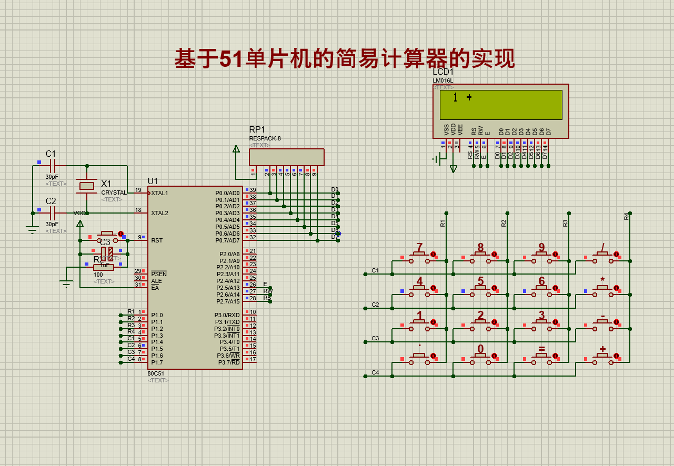Select the LCD1 reference label
674x466 pixels.
click(x=442, y=72)
